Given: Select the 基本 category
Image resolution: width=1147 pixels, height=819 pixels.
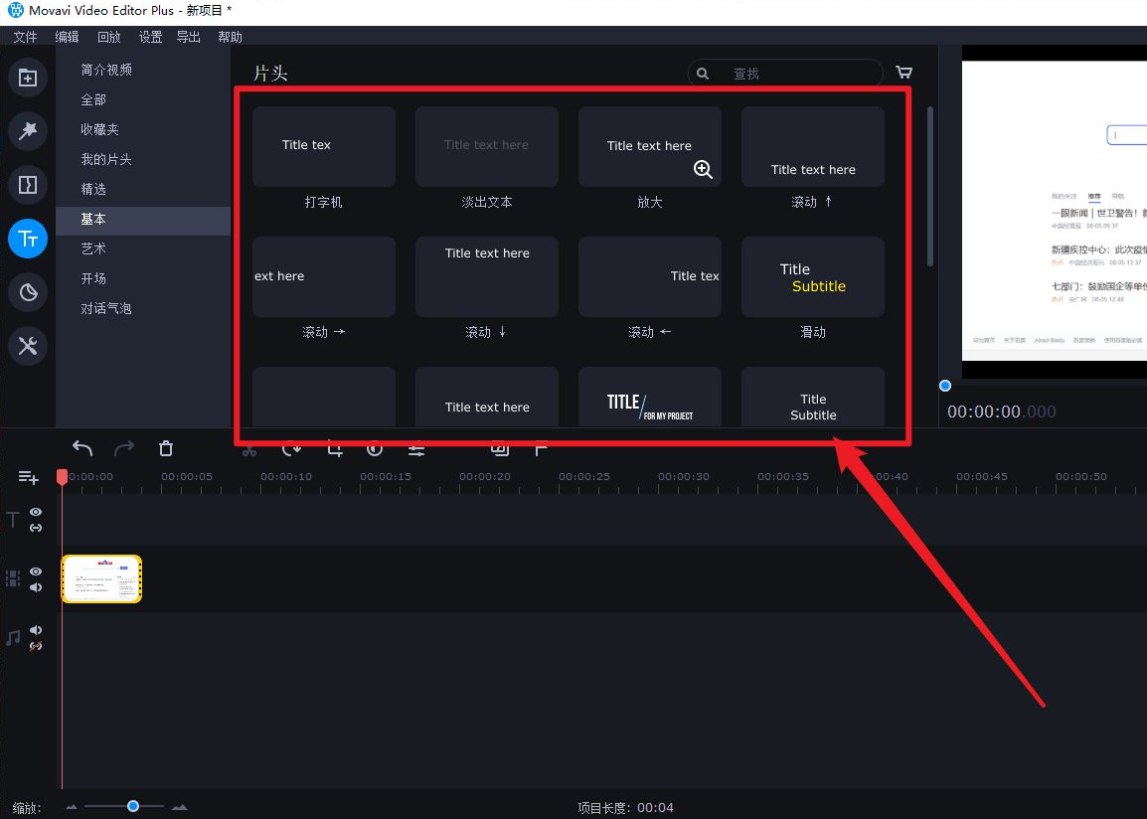Looking at the screenshot, I should [x=143, y=220].
